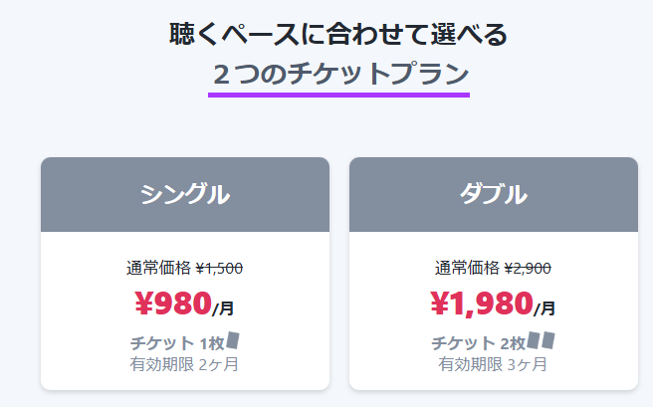Click the チケット 1枚 text
This screenshot has height=407, width=653.
pos(177,343)
